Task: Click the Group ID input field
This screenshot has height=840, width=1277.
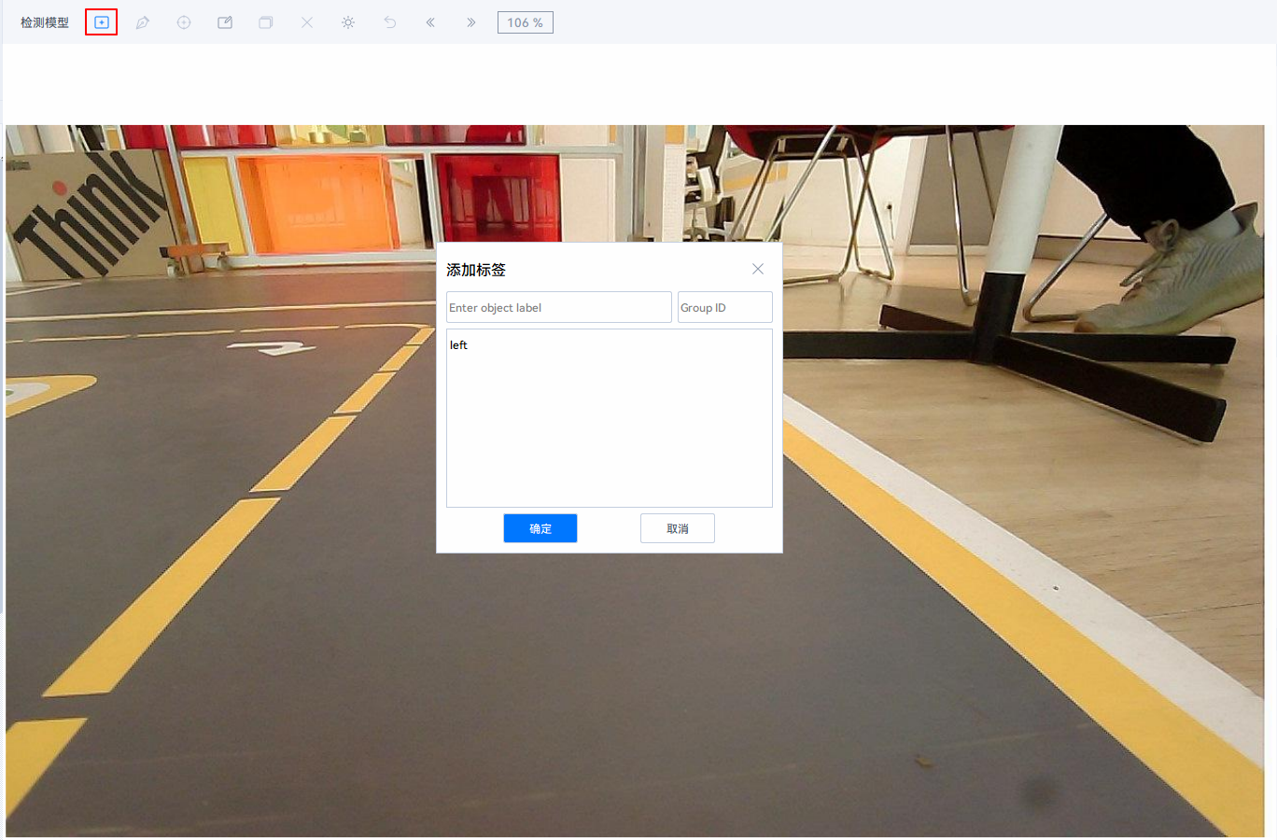Action: 725,307
